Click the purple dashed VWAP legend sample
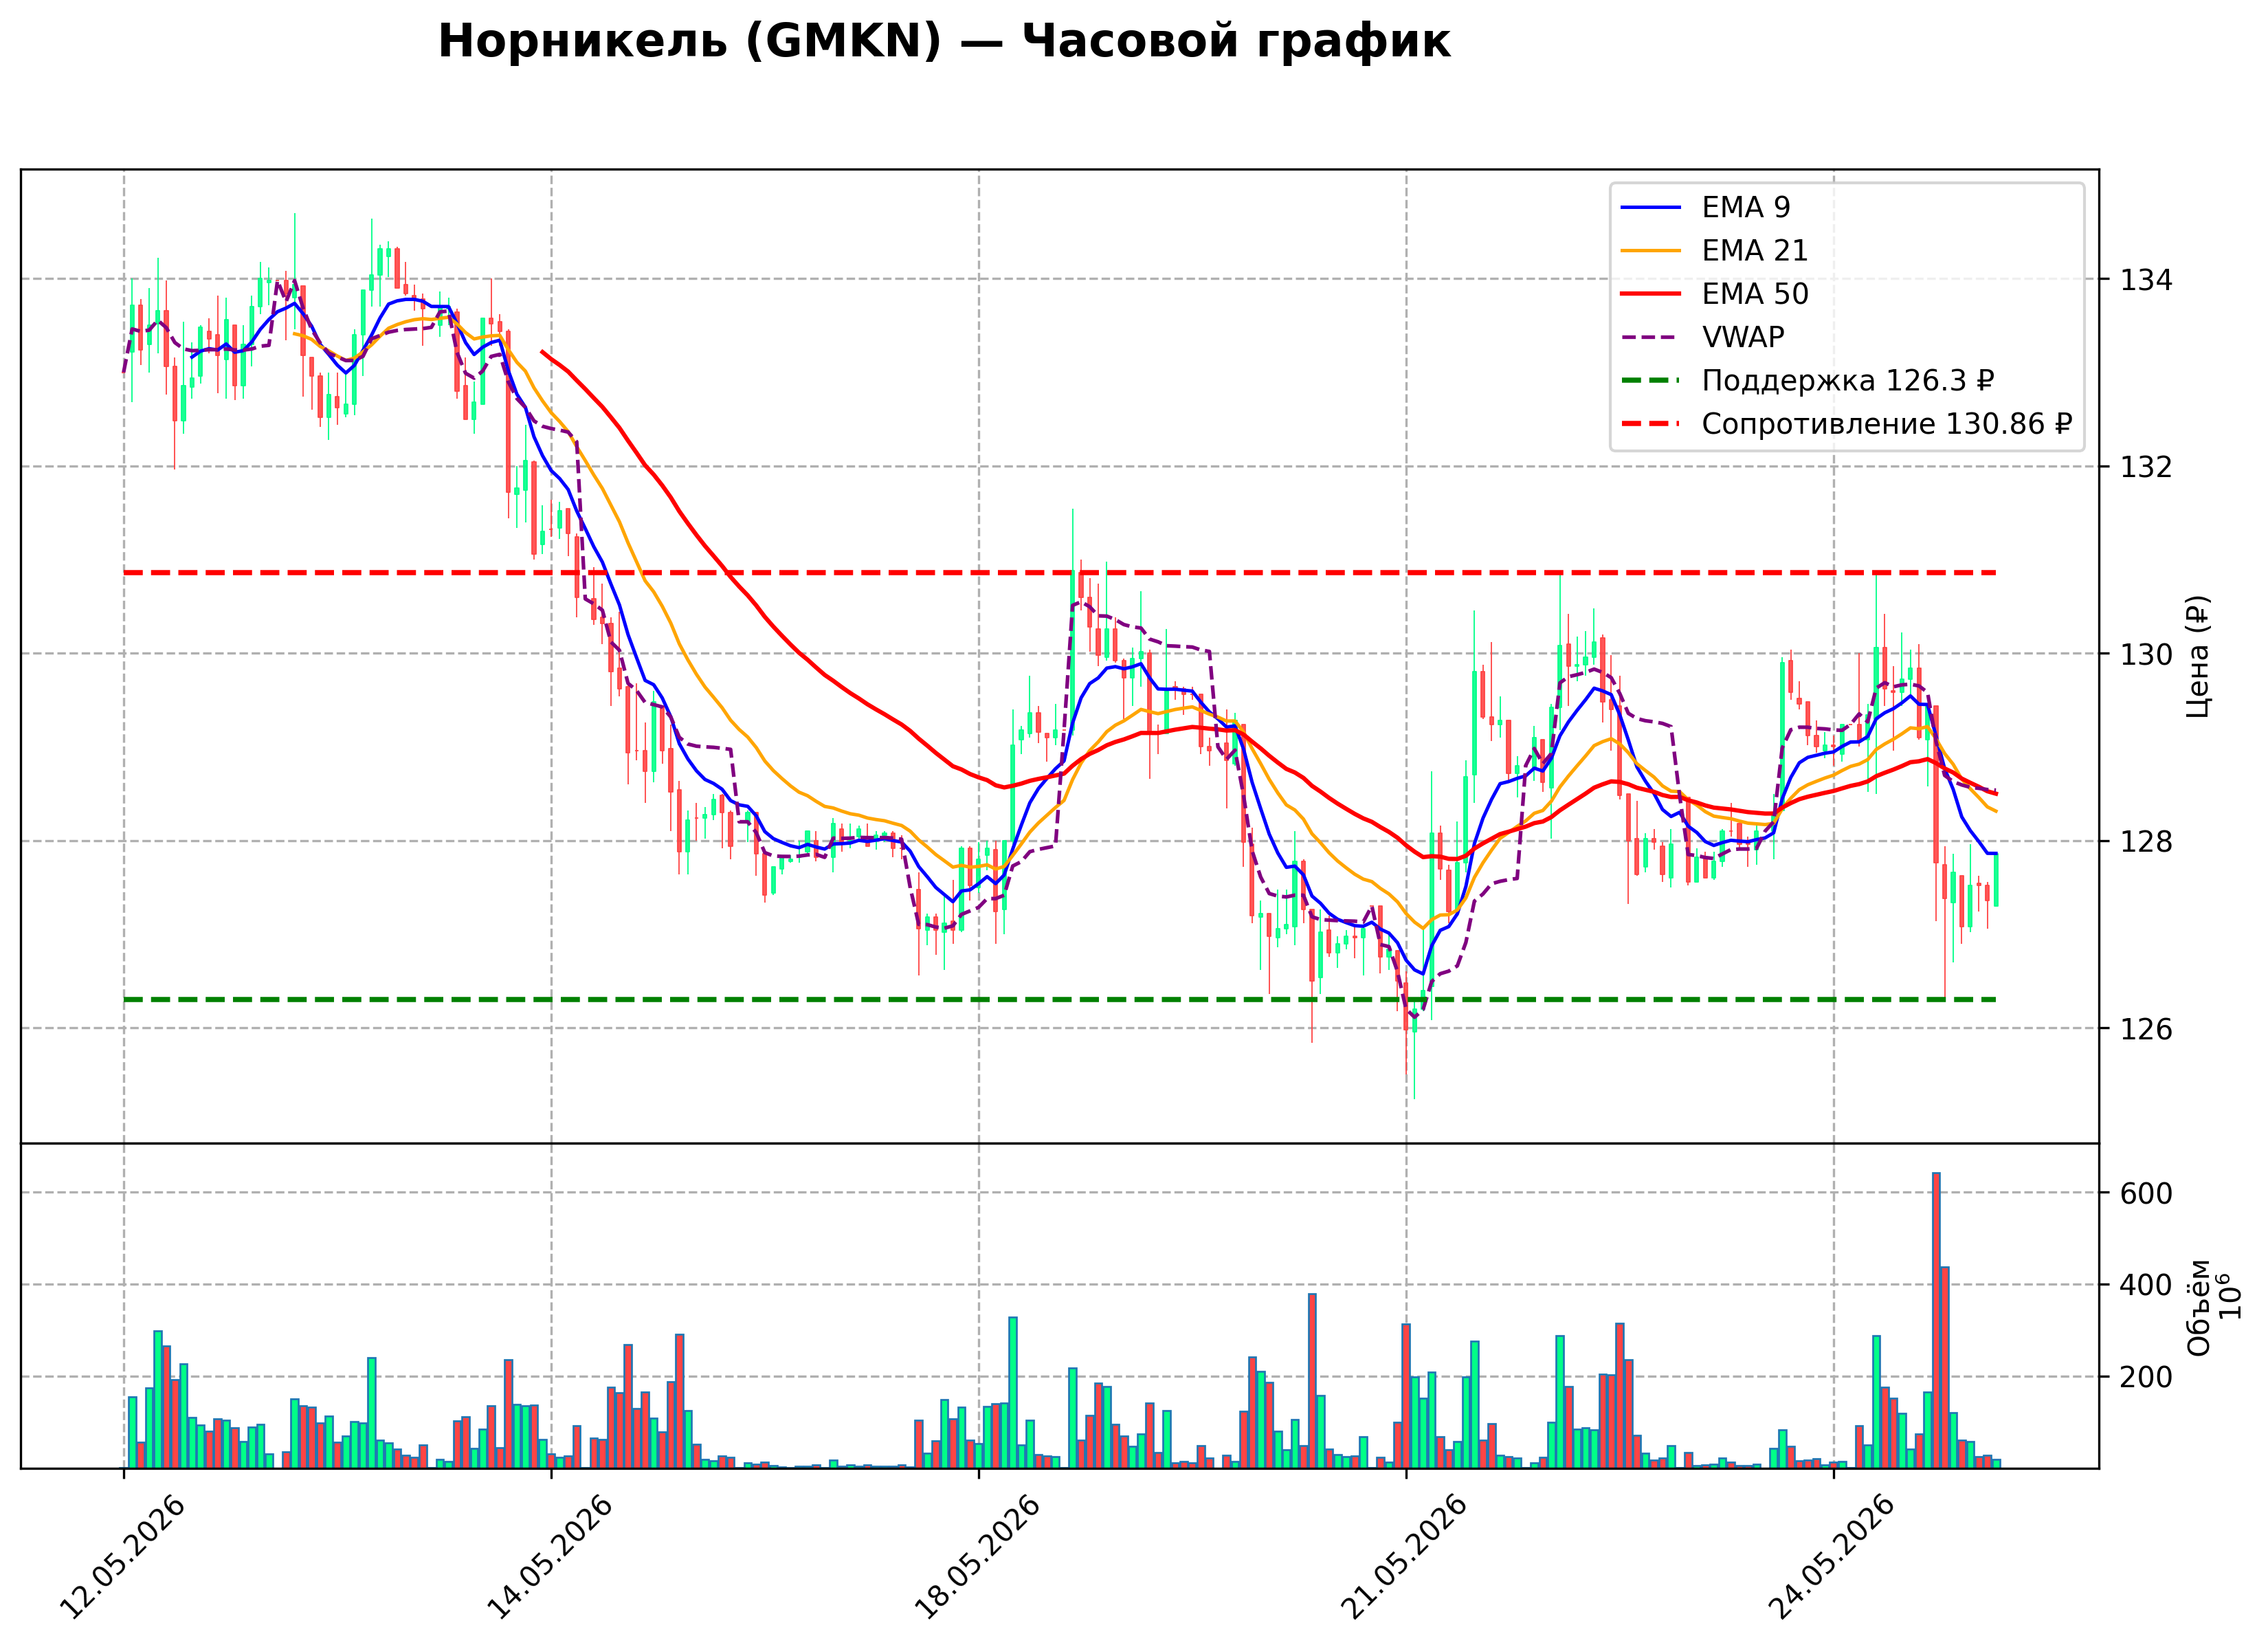This screenshot has height=1645, width=2268. [x=1651, y=337]
